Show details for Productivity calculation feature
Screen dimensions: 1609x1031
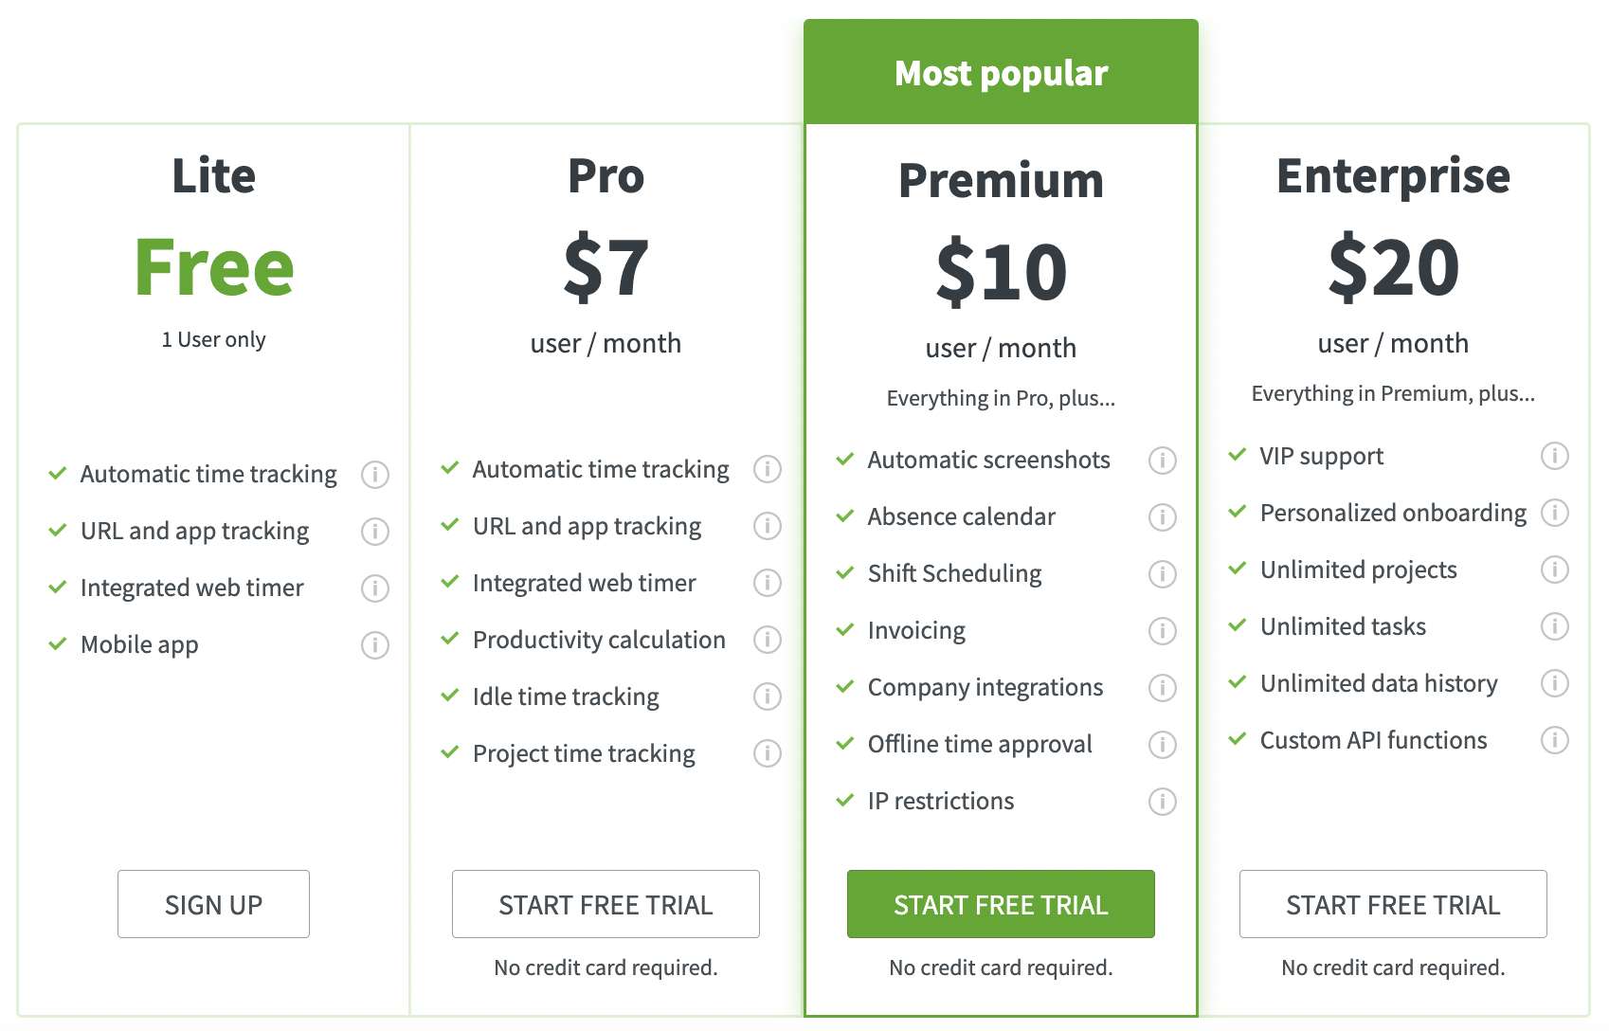pyautogui.click(x=768, y=640)
